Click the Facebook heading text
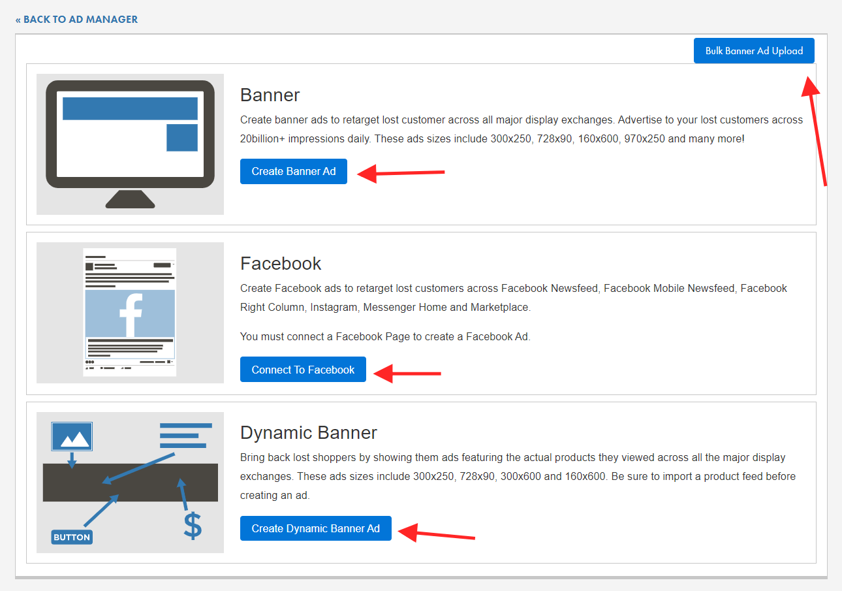The image size is (842, 591). click(x=281, y=264)
